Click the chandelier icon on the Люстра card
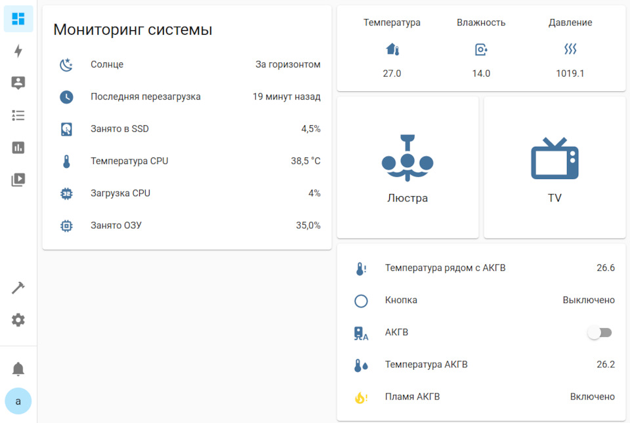 [408, 157]
